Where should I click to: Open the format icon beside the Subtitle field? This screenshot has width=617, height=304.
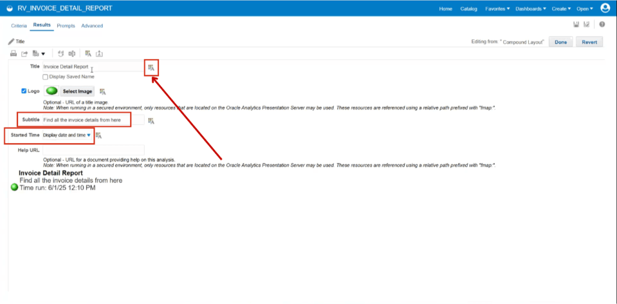tap(151, 121)
